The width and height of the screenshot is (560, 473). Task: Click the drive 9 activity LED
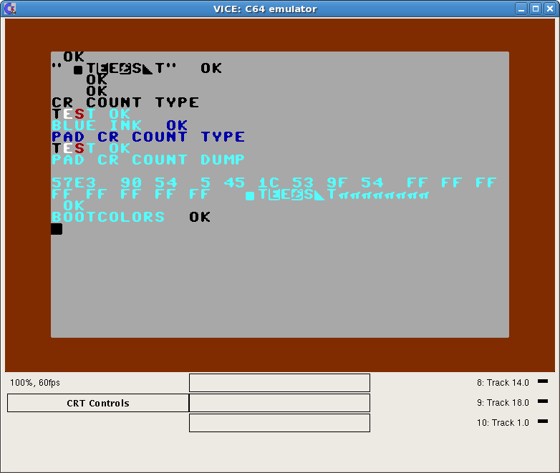tap(542, 401)
